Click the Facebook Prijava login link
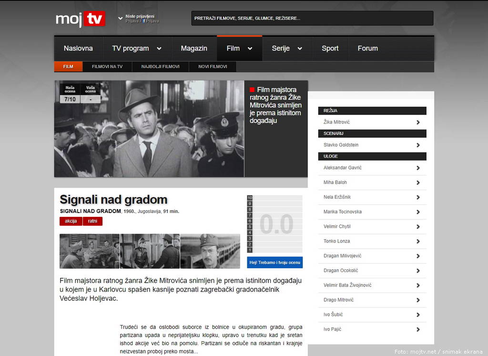Image resolution: width=488 pixels, height=356 pixels. pyautogui.click(x=151, y=21)
